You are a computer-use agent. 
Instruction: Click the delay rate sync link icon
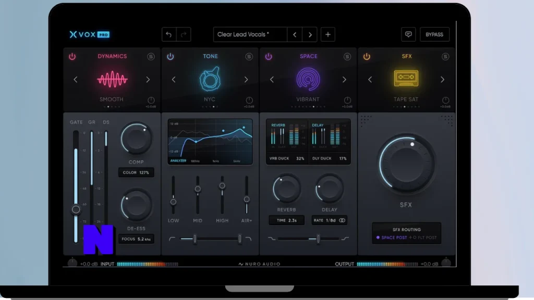coord(342,220)
